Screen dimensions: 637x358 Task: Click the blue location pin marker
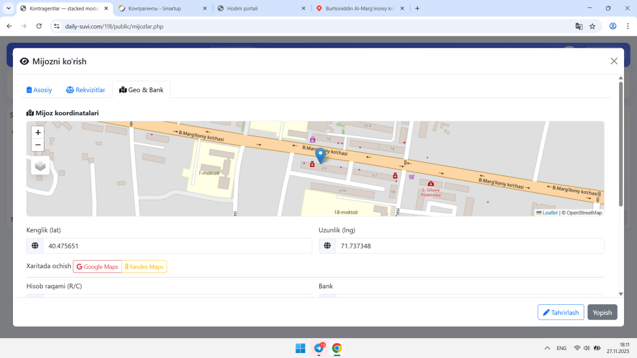(320, 155)
